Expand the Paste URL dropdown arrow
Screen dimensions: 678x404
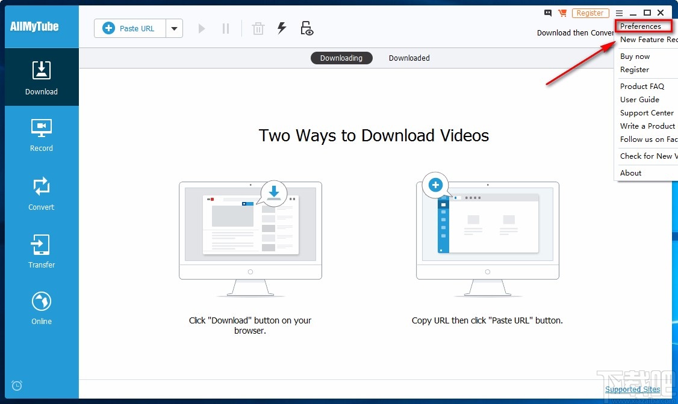pyautogui.click(x=174, y=28)
